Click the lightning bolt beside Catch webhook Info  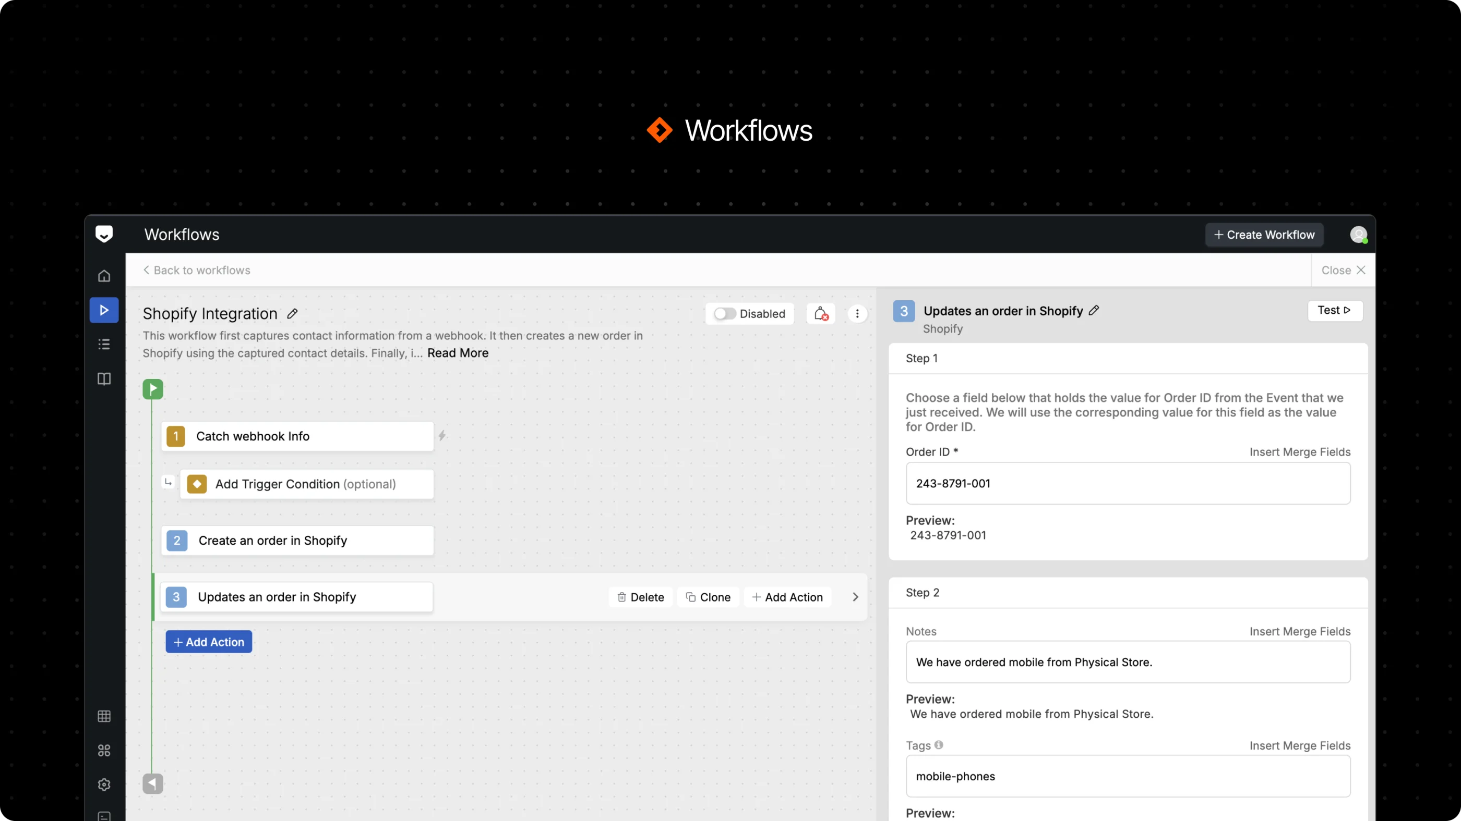(x=442, y=436)
